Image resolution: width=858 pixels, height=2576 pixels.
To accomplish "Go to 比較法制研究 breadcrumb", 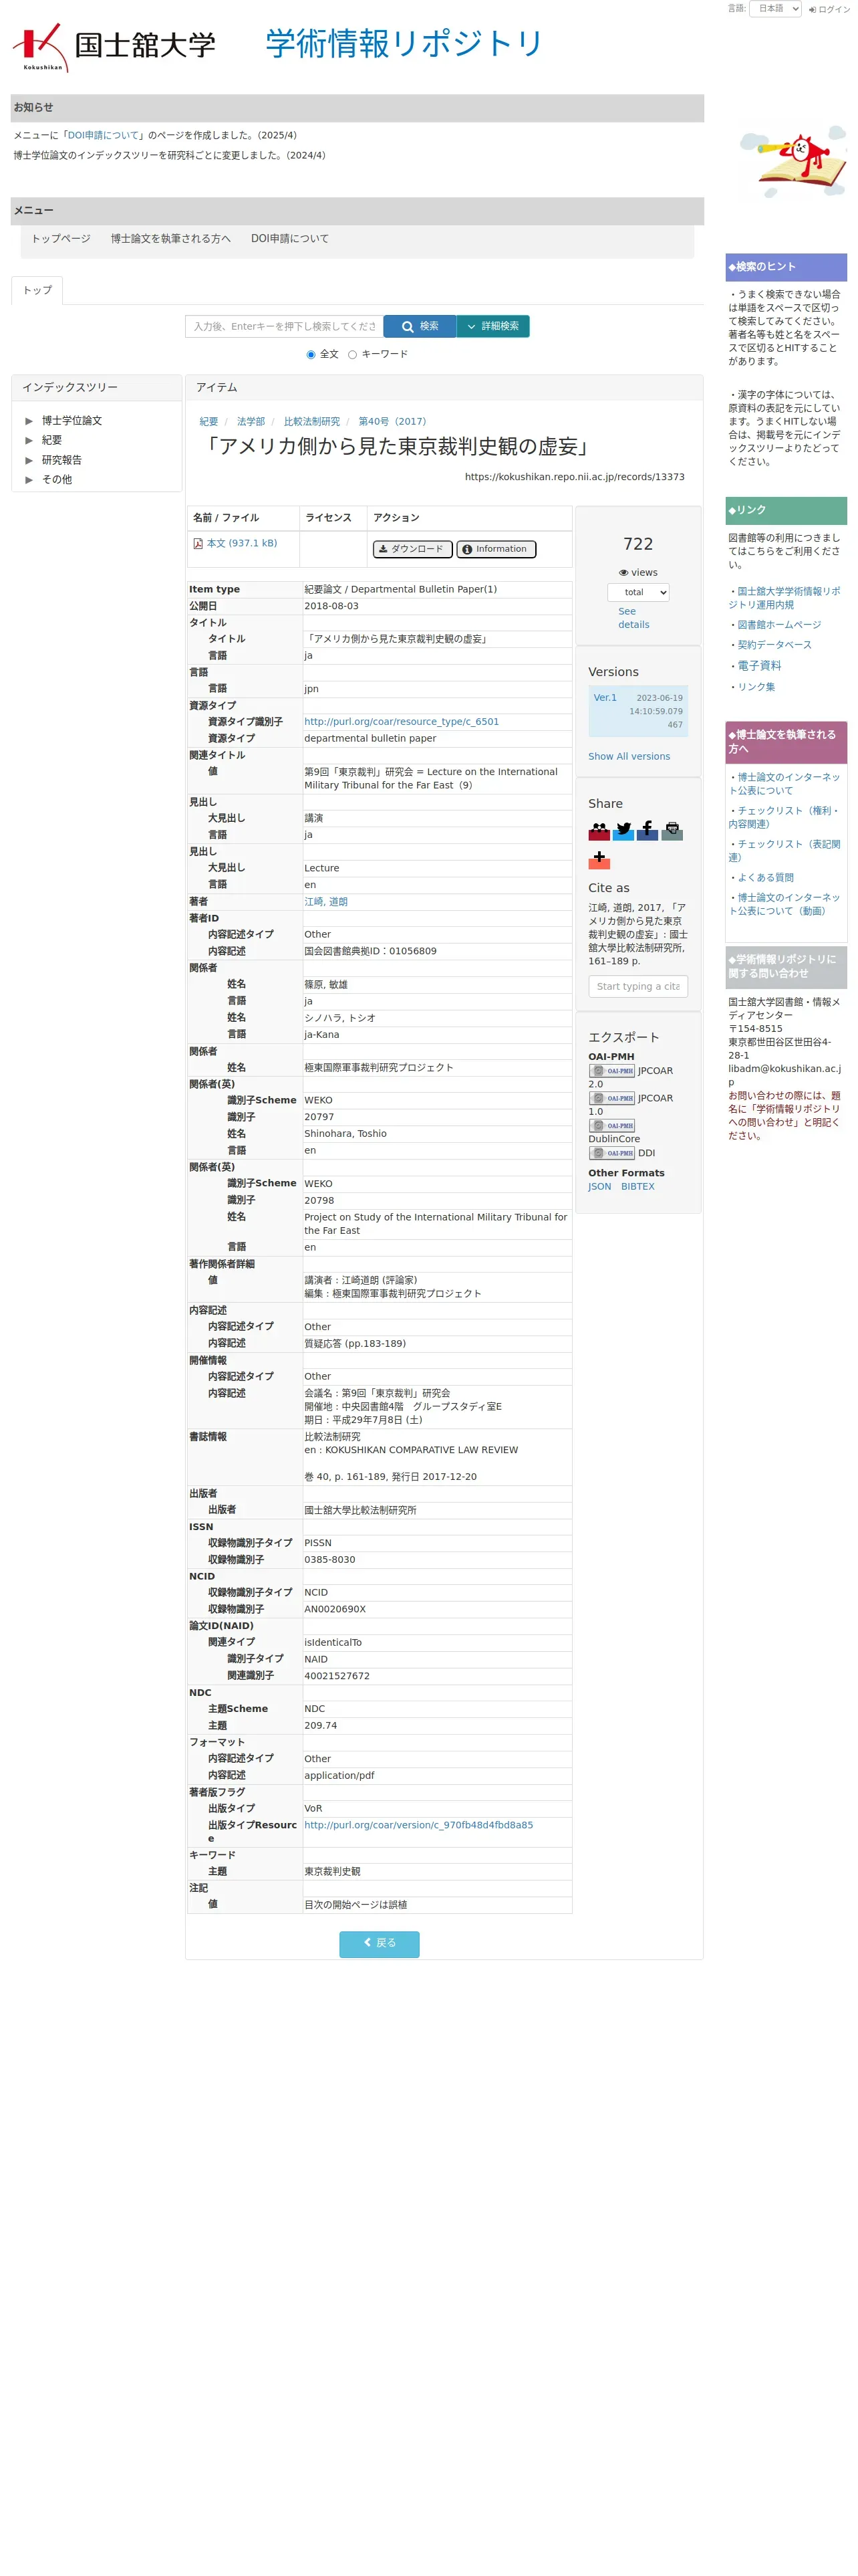I will tap(311, 422).
